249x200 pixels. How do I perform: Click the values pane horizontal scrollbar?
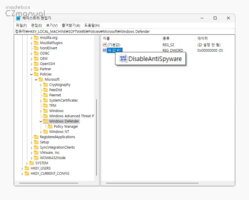(x=152, y=183)
